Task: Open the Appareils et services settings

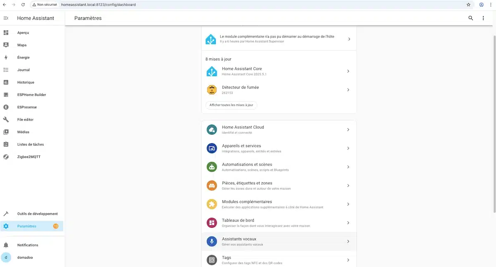Action: (279, 148)
